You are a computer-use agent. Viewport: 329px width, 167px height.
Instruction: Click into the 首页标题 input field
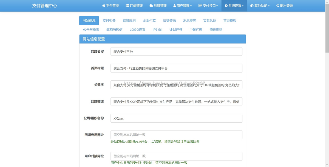(176, 68)
